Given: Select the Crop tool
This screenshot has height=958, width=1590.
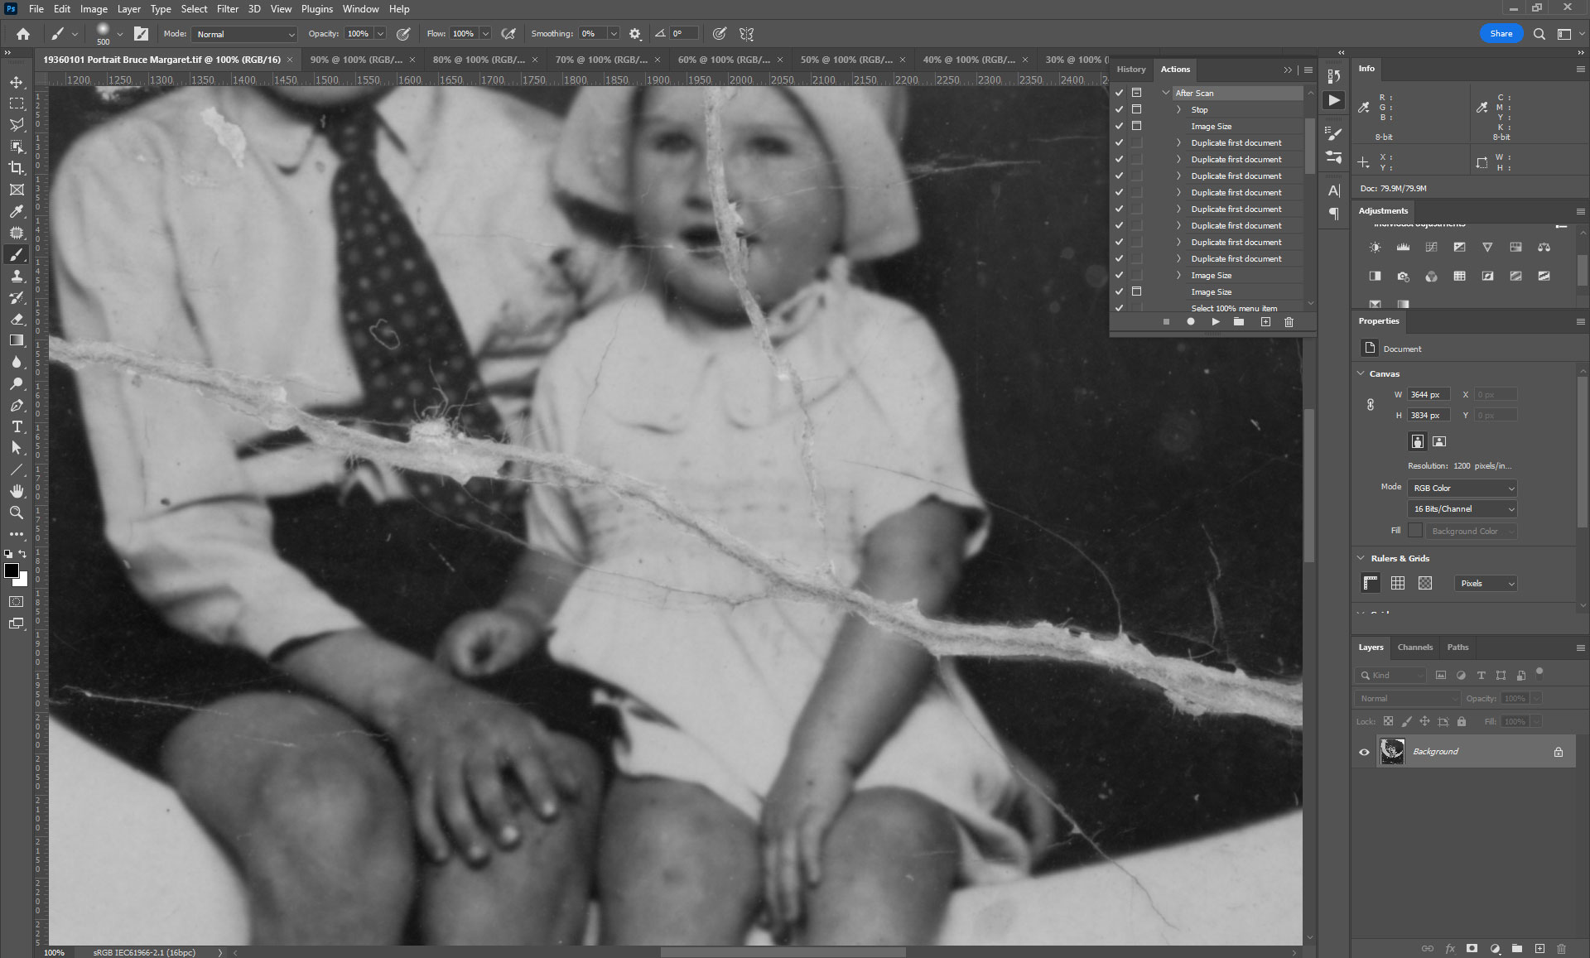Looking at the screenshot, I should coord(17,168).
